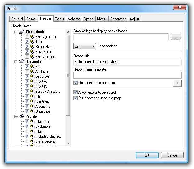Uncheck the Survey Duration: item
The width and height of the screenshot is (194, 169).
[27, 92]
